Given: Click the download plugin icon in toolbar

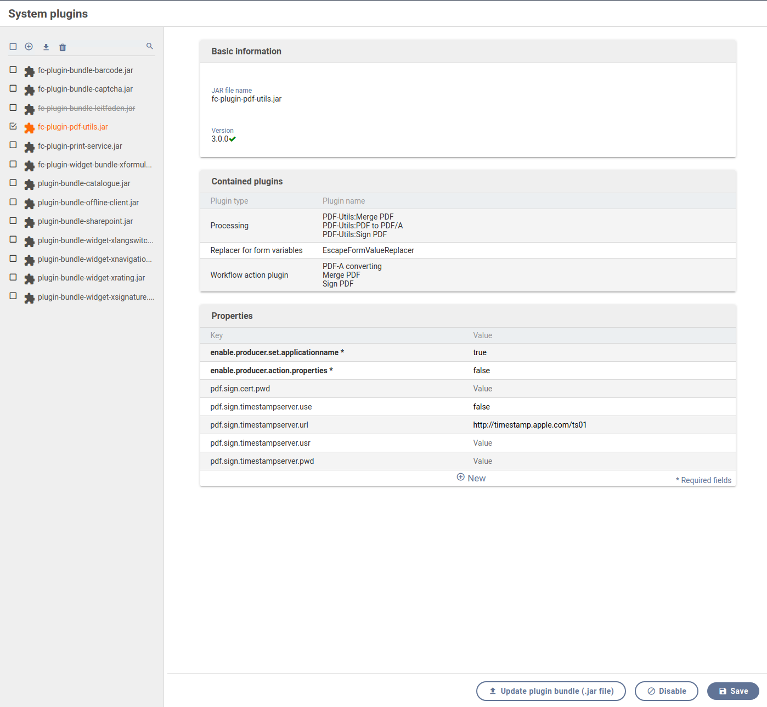Looking at the screenshot, I should 46,47.
